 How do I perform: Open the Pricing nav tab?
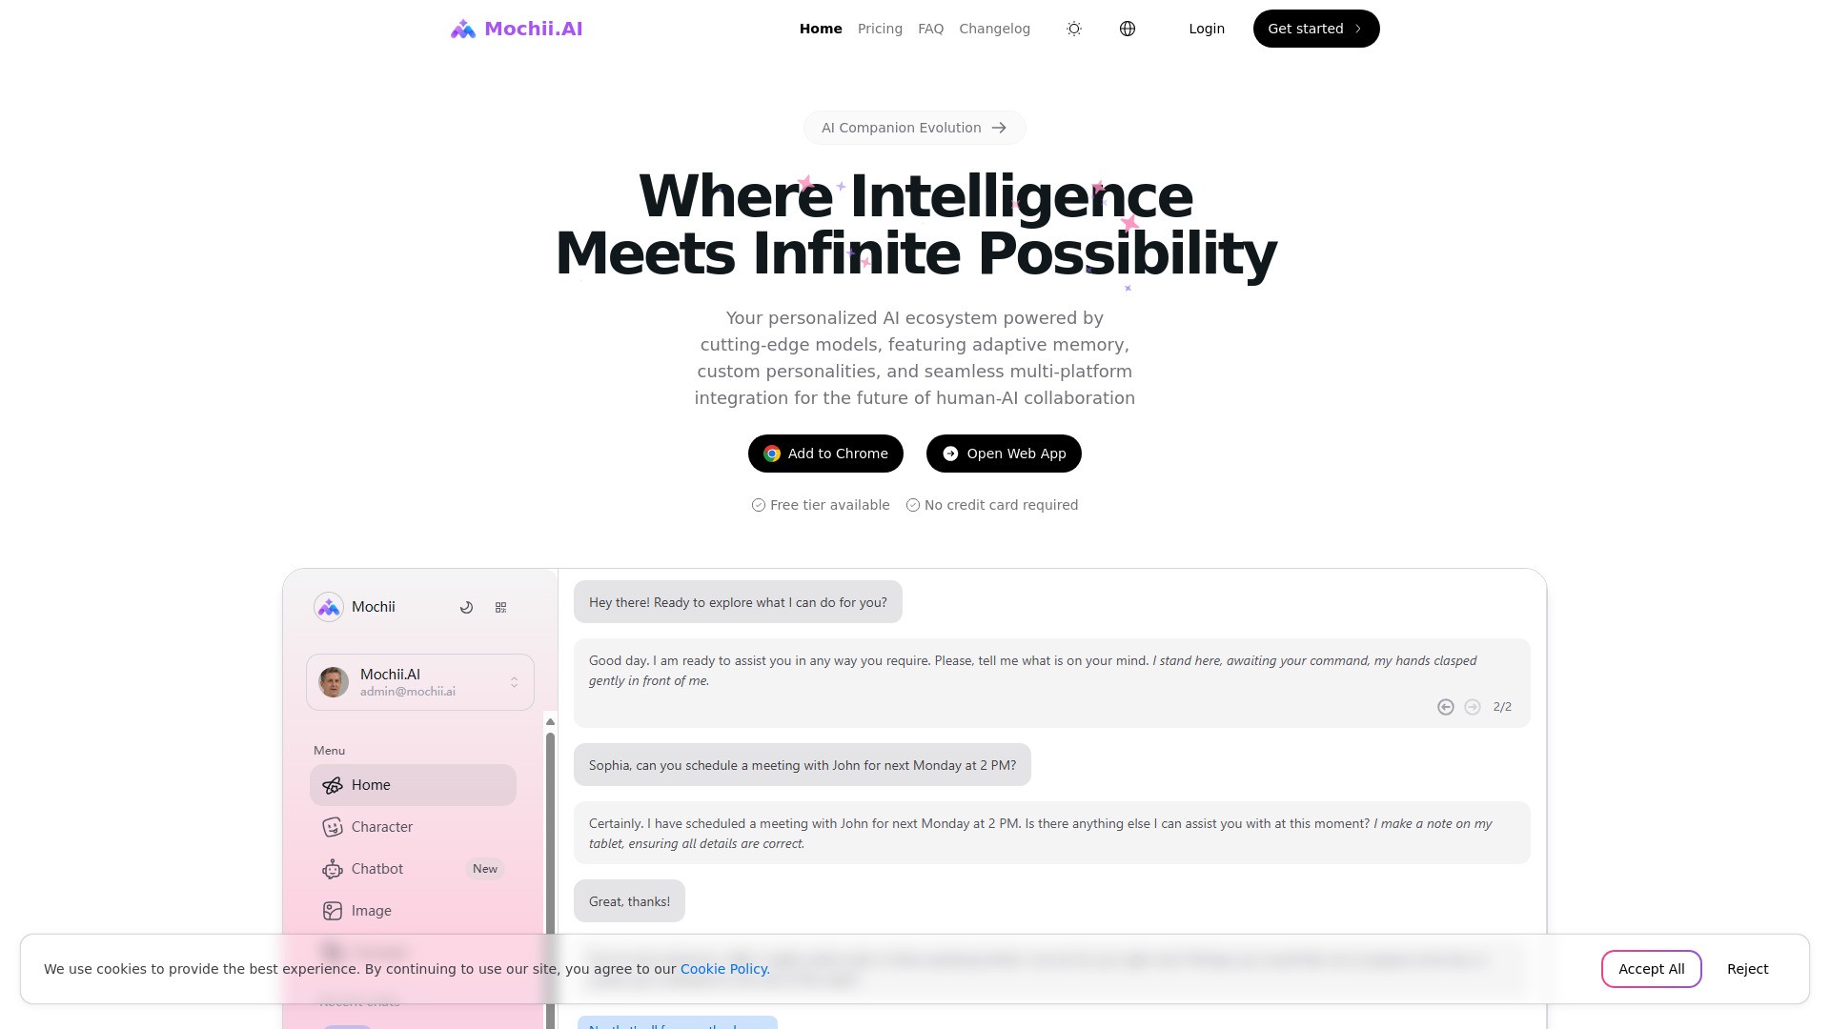click(x=880, y=29)
